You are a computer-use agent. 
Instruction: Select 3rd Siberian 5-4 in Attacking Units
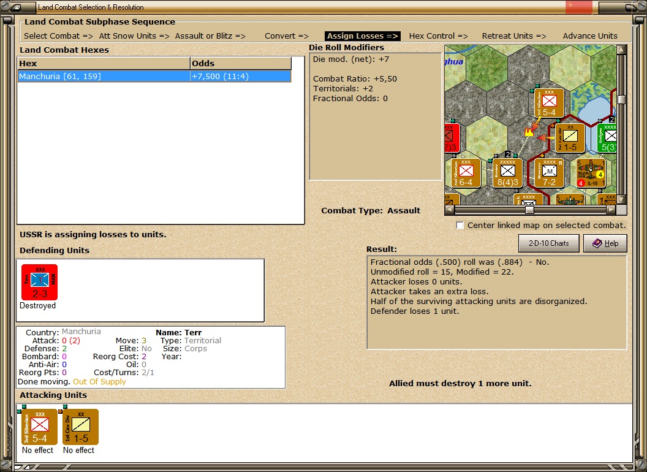coord(39,427)
